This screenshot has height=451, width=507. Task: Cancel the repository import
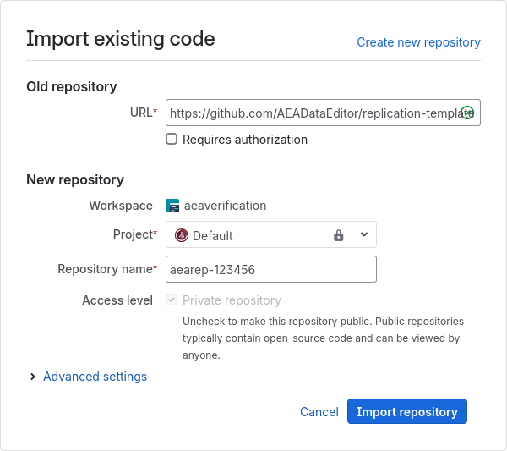point(319,412)
